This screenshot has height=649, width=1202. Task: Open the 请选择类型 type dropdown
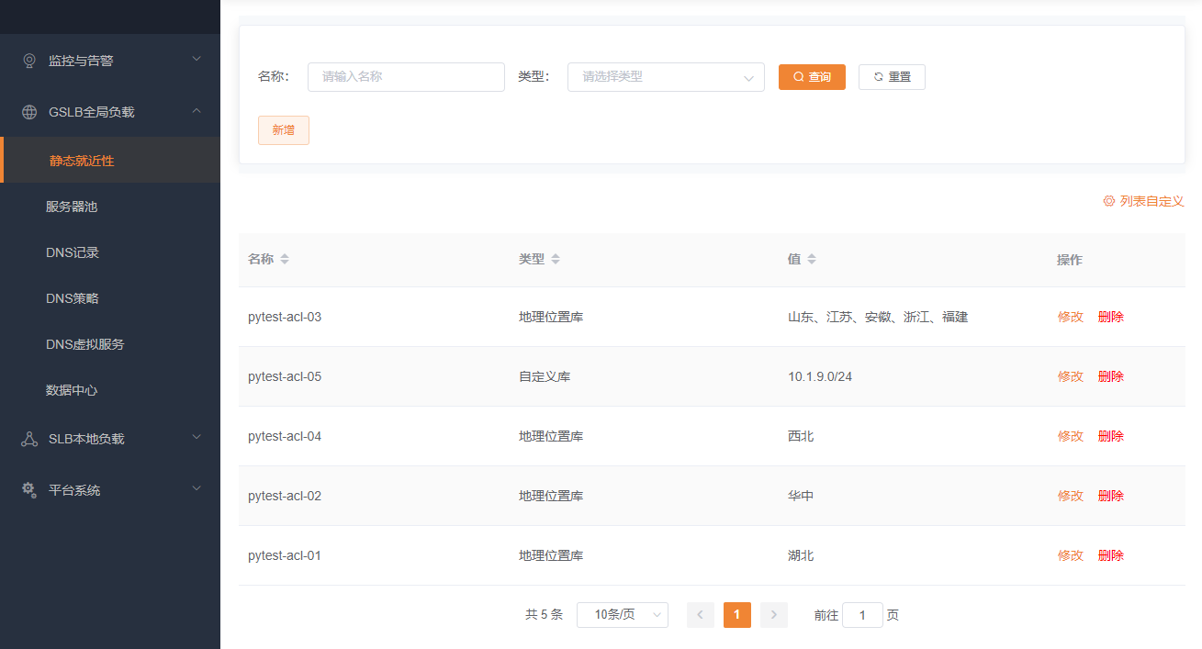(x=665, y=77)
